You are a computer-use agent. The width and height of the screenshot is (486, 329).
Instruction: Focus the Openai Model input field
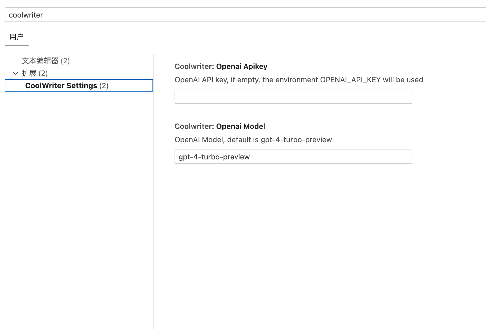pos(293,157)
